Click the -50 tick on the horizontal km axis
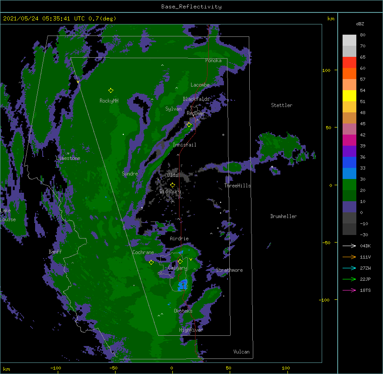Viewport: 383px width, 374px height. coord(113,368)
